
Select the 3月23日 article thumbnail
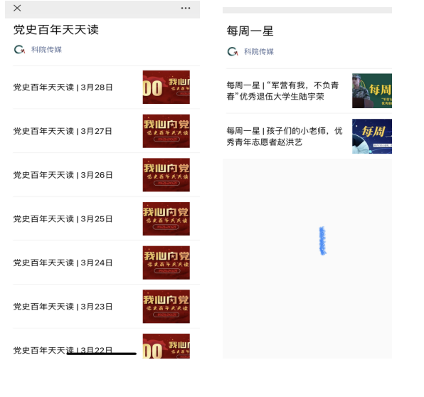coord(166,307)
